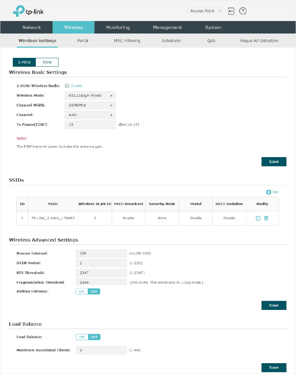The height and width of the screenshot is (374, 296).
Task: Open the Management menu
Action: (x=167, y=27)
